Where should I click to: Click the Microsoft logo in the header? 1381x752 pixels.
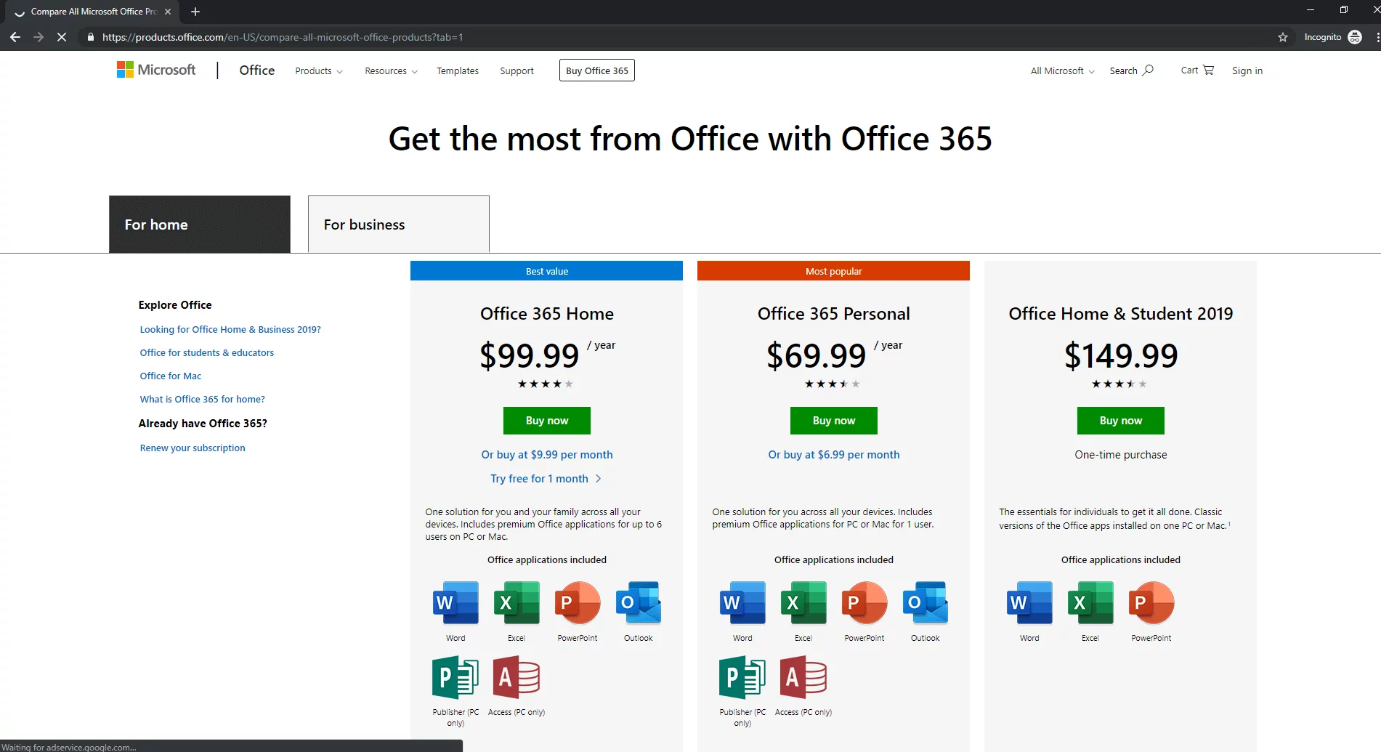pyautogui.click(x=156, y=70)
